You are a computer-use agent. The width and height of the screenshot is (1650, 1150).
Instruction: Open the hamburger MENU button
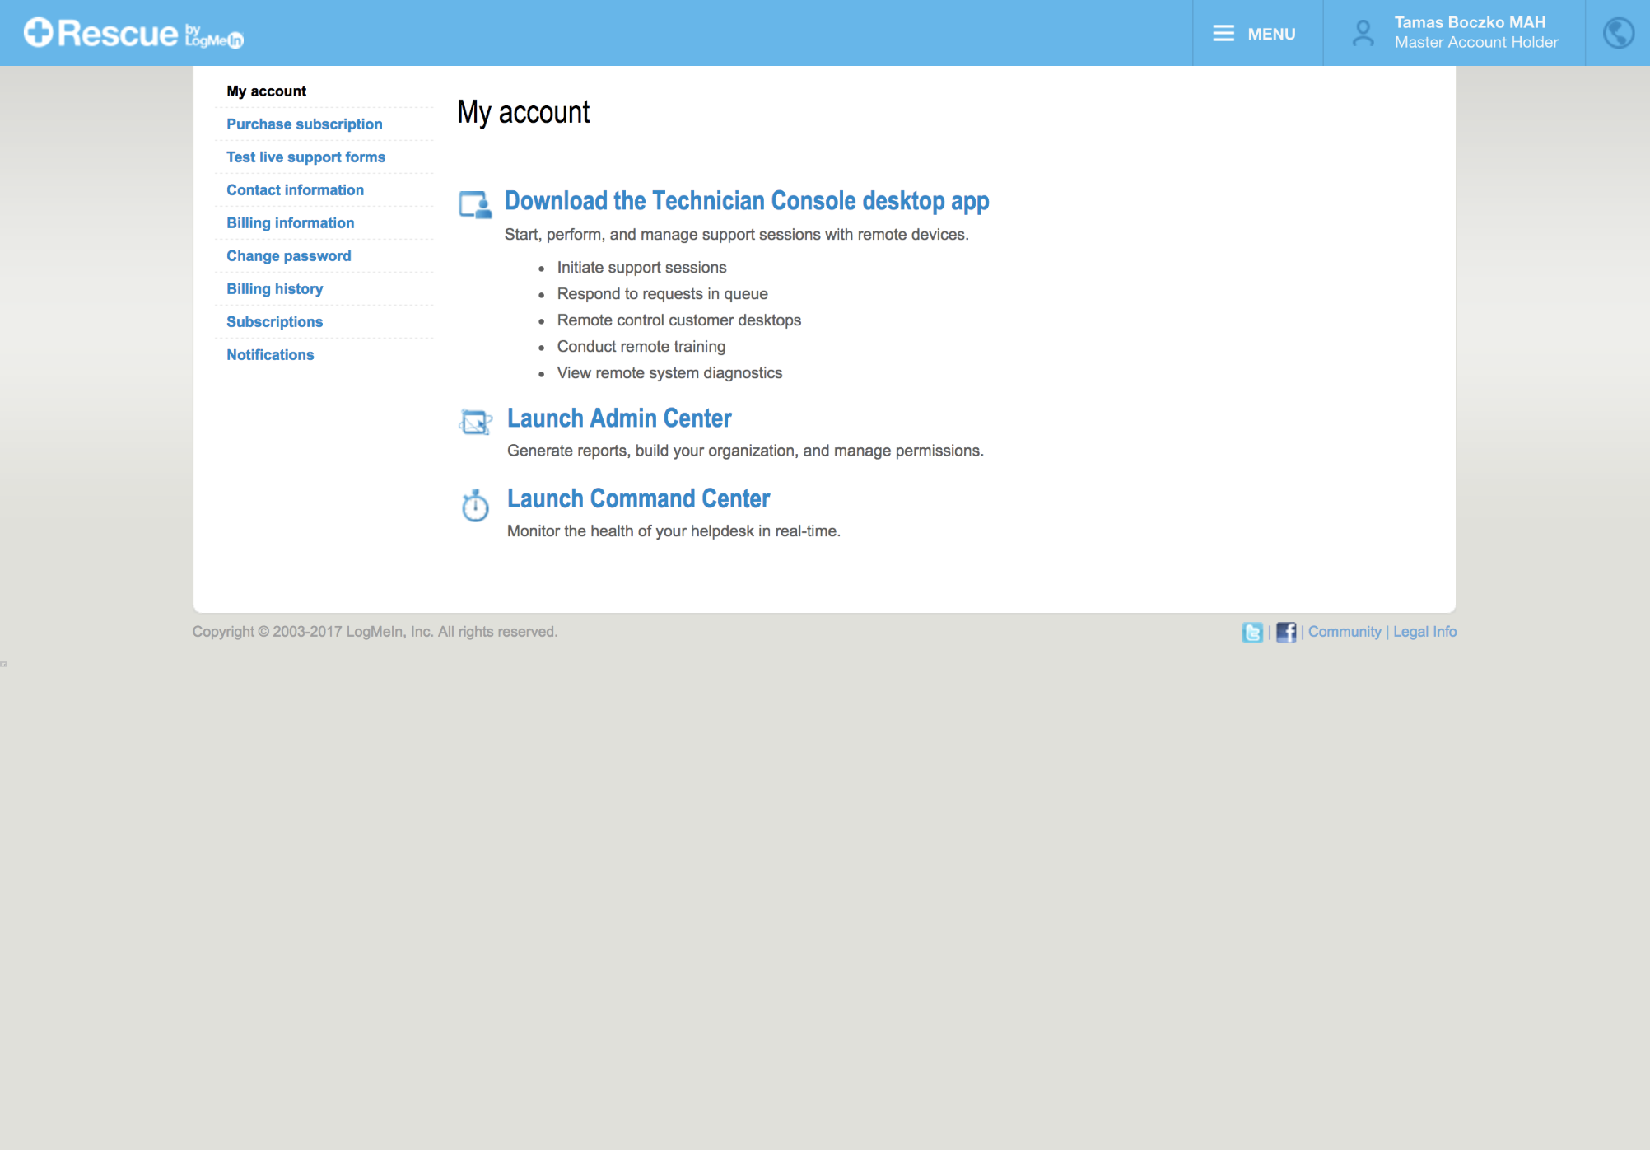(x=1256, y=33)
